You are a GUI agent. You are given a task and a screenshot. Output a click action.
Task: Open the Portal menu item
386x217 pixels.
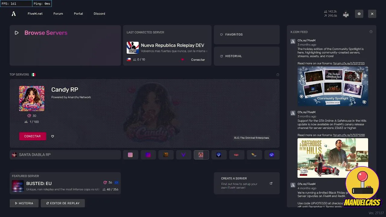[x=78, y=14]
